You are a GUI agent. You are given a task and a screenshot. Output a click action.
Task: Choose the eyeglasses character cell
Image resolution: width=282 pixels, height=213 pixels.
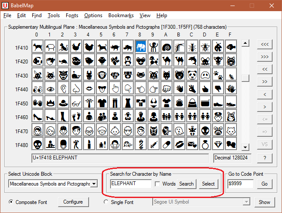76,102
